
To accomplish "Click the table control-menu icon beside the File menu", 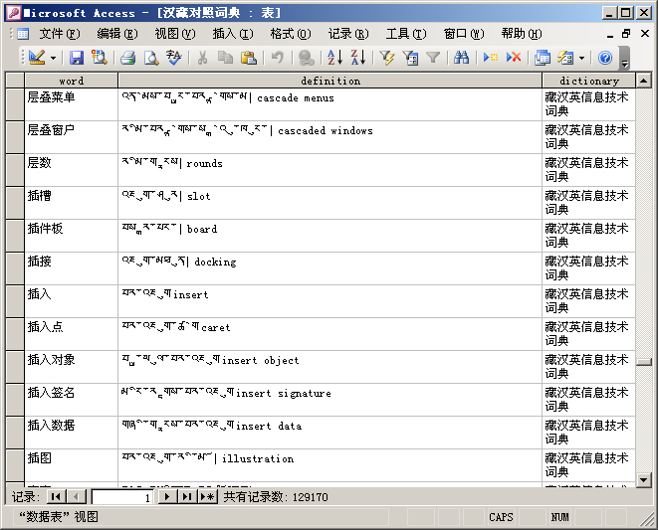I will point(23,34).
